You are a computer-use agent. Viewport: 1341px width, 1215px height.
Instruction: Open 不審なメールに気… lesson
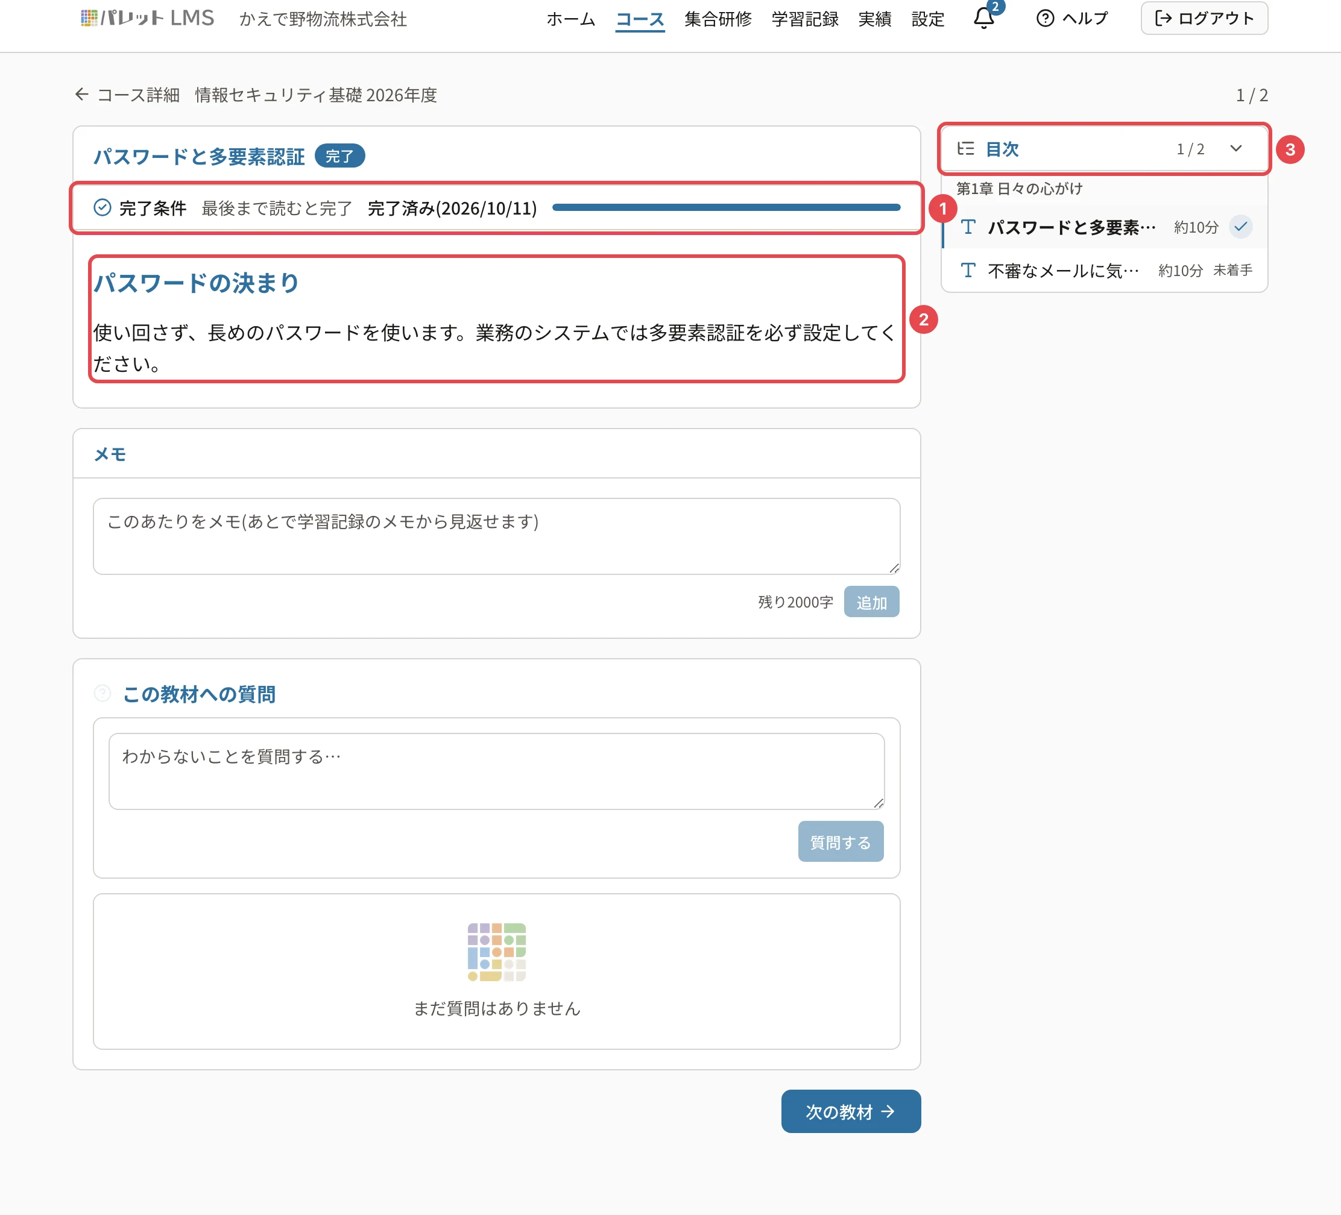click(x=1105, y=270)
